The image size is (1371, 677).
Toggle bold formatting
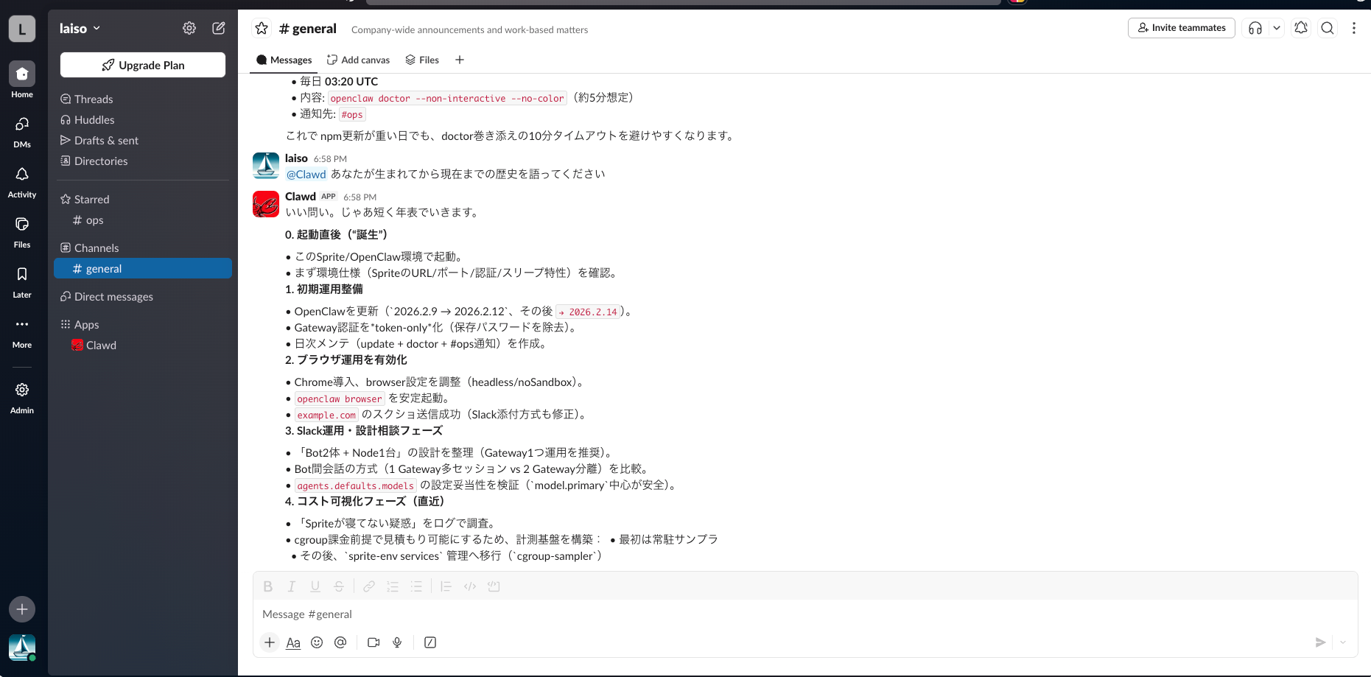[268, 586]
